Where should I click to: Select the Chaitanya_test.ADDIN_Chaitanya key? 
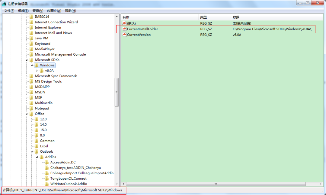(75, 168)
